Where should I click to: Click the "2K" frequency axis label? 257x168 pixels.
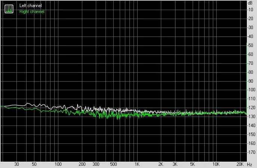161,164
